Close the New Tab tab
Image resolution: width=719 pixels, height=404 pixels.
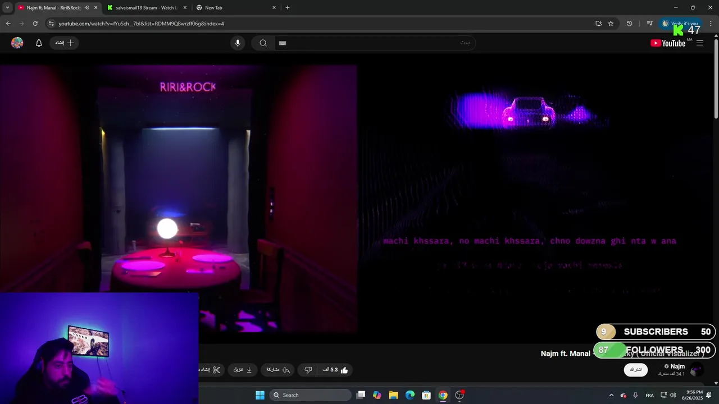274,7
